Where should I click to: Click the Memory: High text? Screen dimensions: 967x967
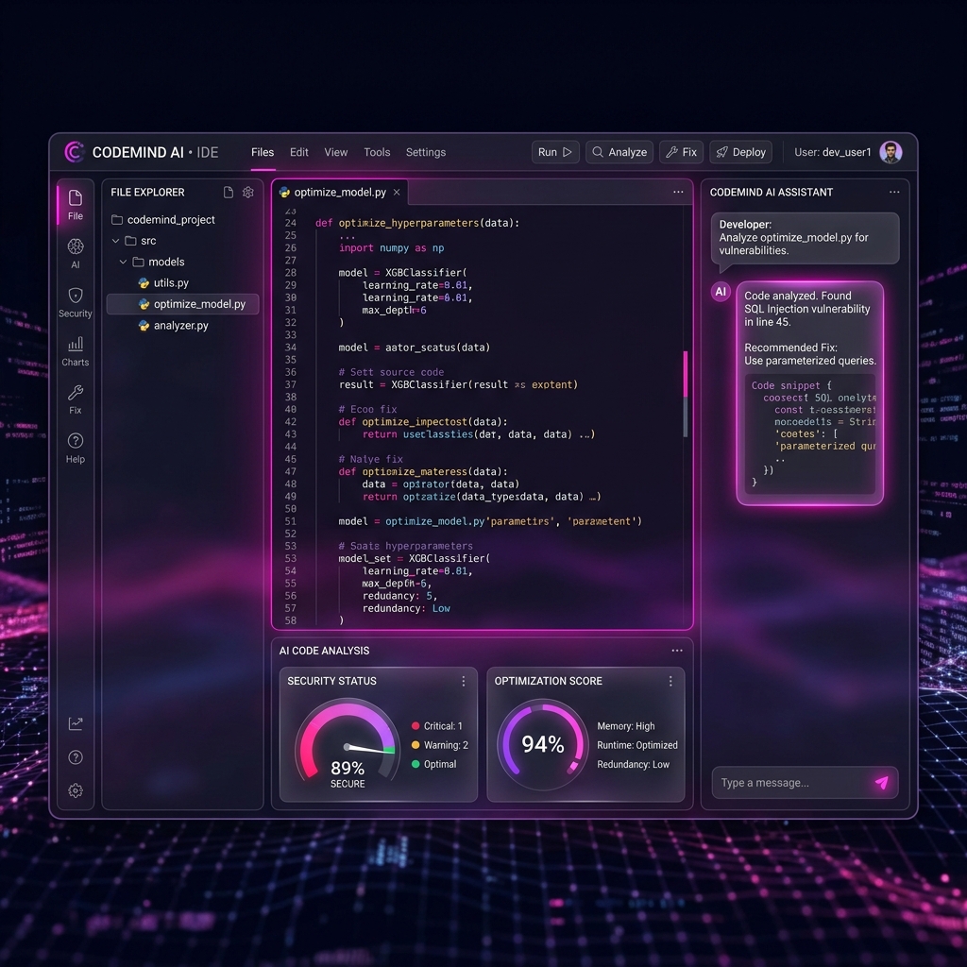pyautogui.click(x=625, y=726)
